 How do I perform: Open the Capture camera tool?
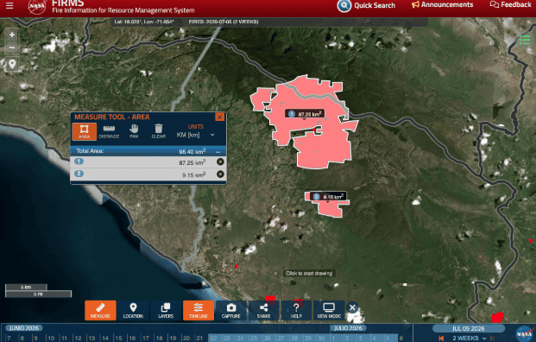231,310
